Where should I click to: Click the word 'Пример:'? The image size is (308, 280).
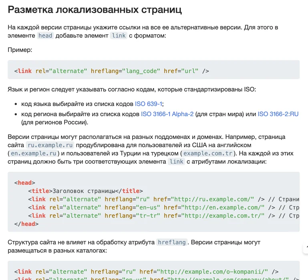point(20,50)
